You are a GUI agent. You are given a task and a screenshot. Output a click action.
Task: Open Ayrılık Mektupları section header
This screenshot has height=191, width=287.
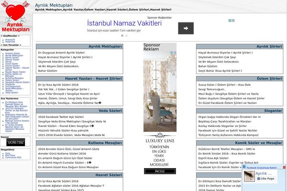coord(105,47)
